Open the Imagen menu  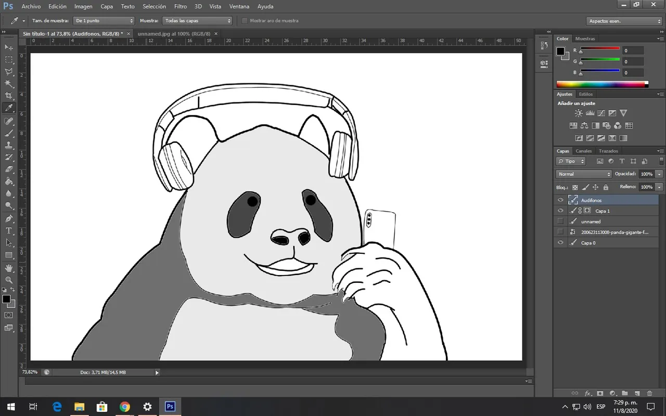[83, 6]
